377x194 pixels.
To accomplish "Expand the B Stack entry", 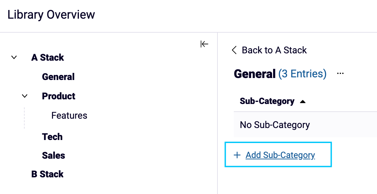I will (47, 174).
